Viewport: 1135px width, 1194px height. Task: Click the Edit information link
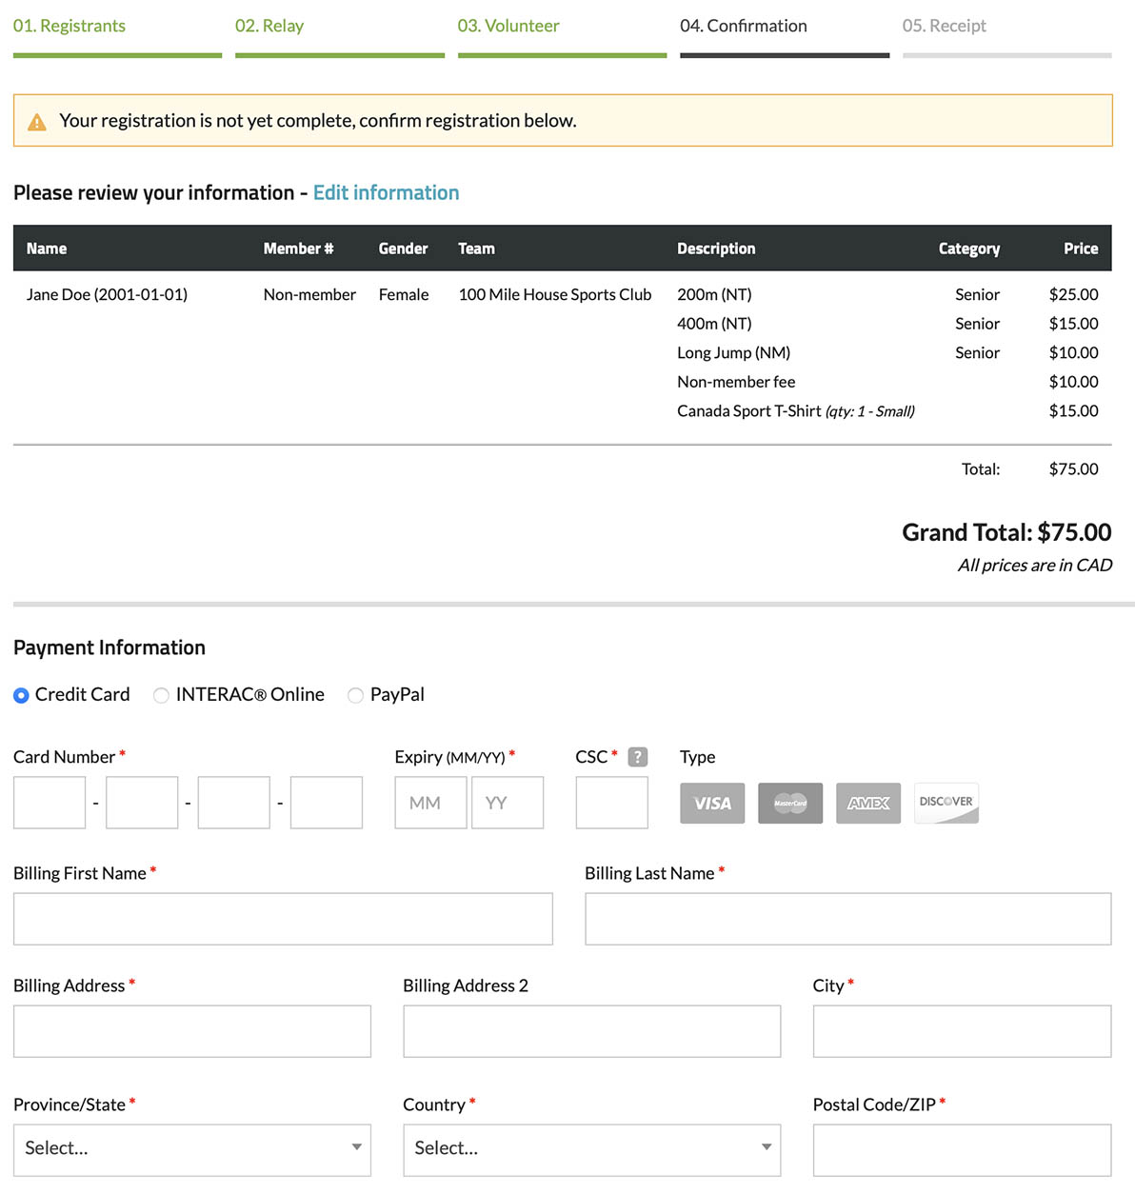tap(386, 193)
